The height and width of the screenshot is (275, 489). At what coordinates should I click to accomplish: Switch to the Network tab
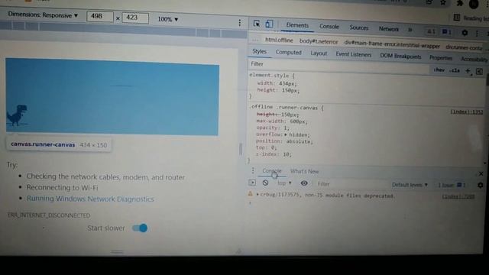pyautogui.click(x=389, y=29)
